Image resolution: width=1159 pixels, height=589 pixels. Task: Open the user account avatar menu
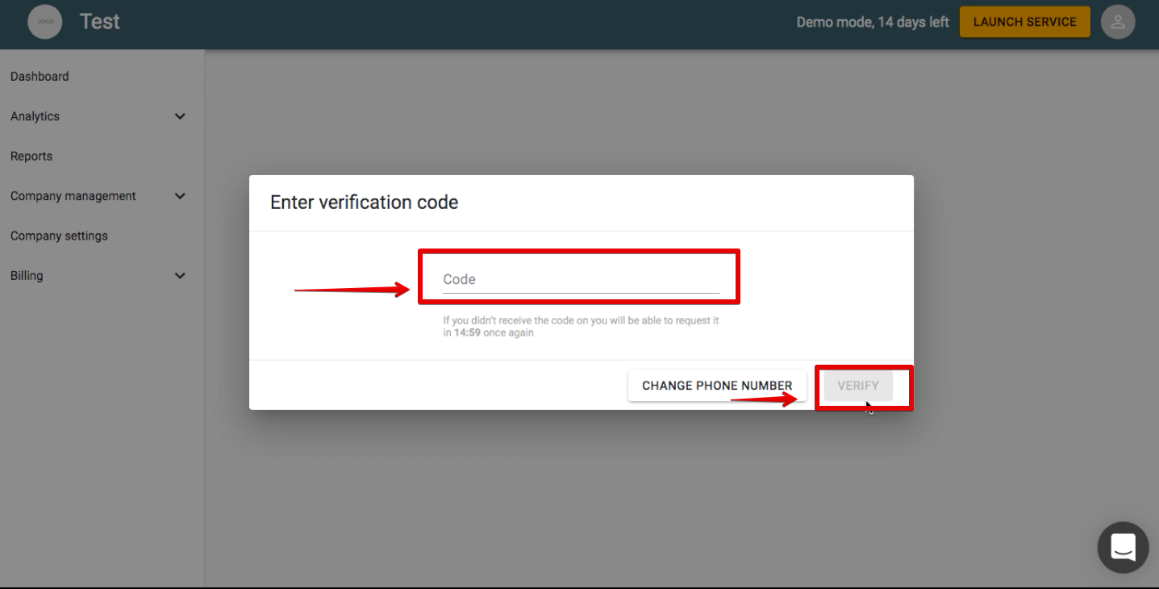coord(1118,22)
